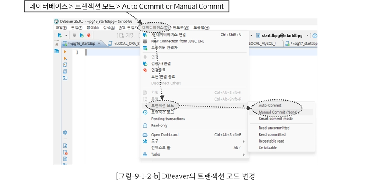Toggle Read-only in database menu
Viewport: 371px width, 185px height.
(x=194, y=125)
